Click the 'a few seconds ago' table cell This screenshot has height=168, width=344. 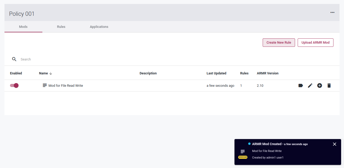click(220, 86)
